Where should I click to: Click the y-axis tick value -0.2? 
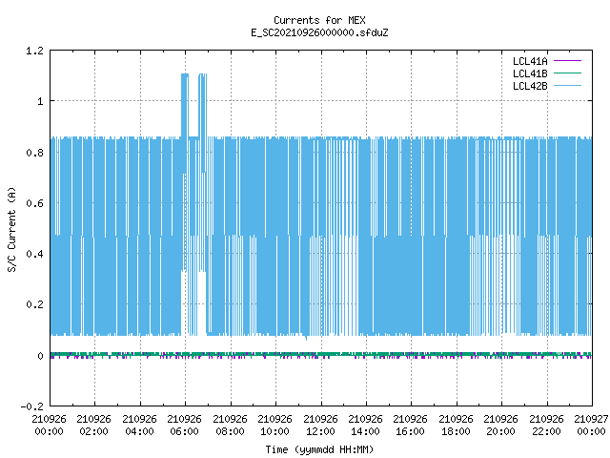pos(31,406)
